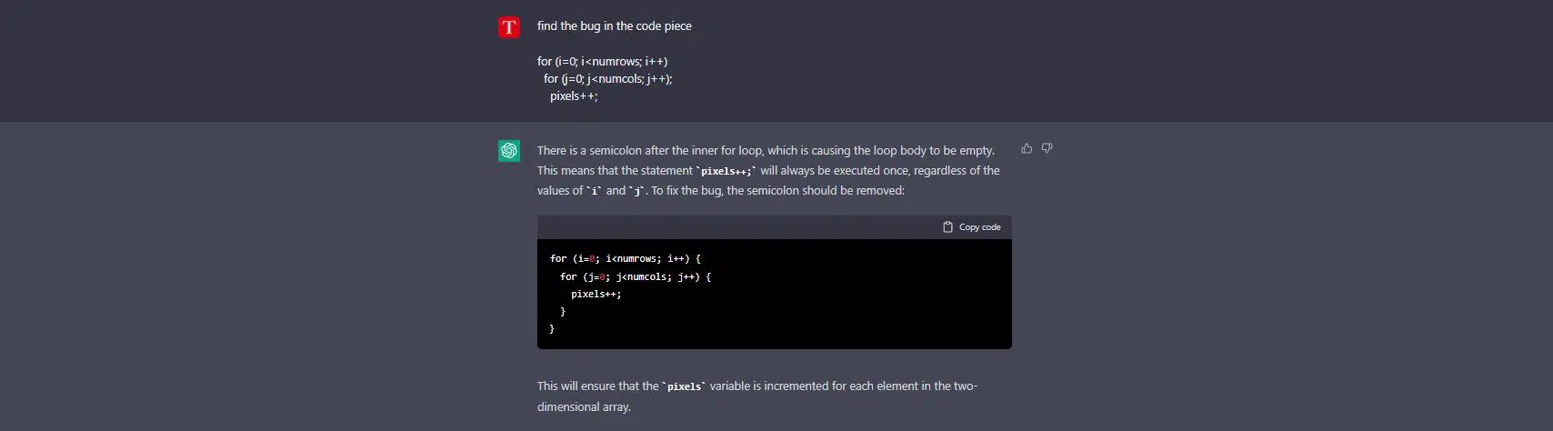The height and width of the screenshot is (431, 1553).
Task: Click the inline `pixels++;` code in first paragraph
Action: click(x=726, y=171)
